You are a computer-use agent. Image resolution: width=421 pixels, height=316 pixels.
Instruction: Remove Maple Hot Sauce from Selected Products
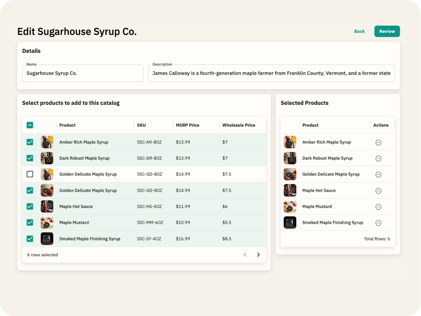378,191
